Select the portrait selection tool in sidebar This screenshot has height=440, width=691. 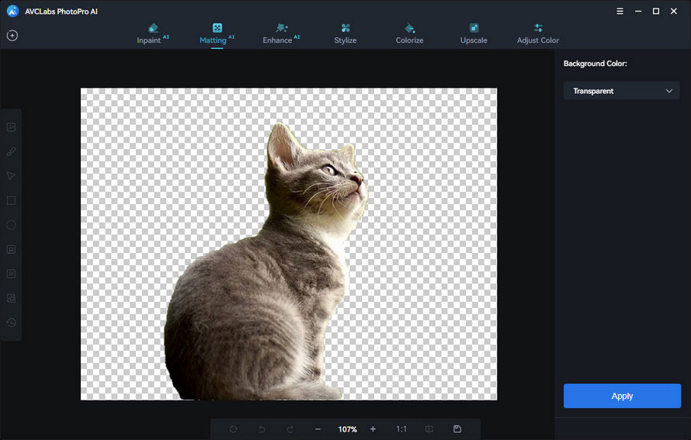(x=11, y=250)
